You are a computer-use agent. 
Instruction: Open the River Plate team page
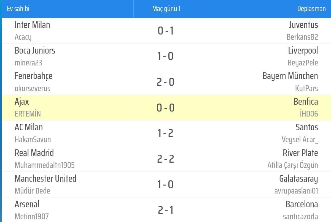point(300,153)
